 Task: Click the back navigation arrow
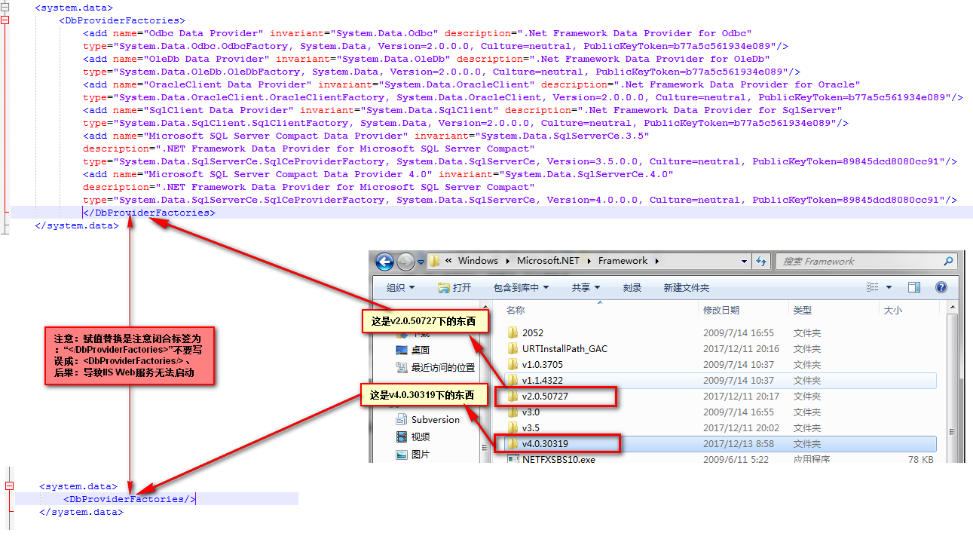(384, 261)
